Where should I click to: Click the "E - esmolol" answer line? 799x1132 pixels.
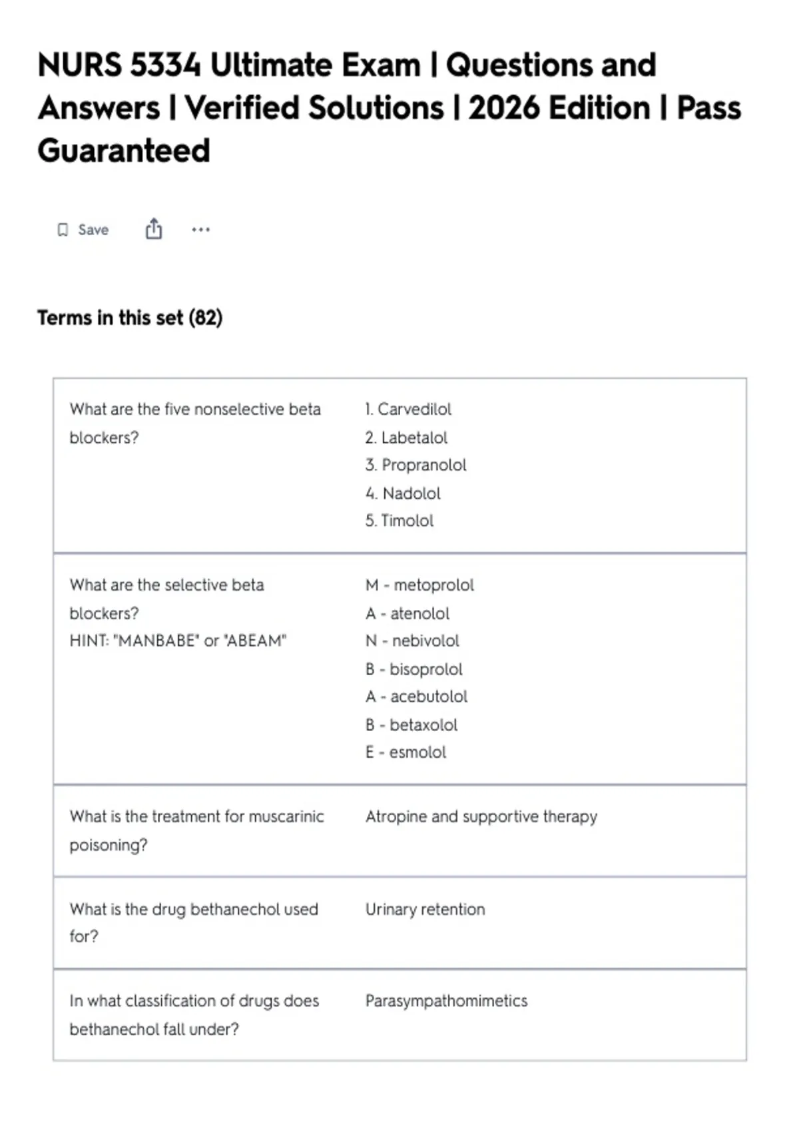(405, 752)
